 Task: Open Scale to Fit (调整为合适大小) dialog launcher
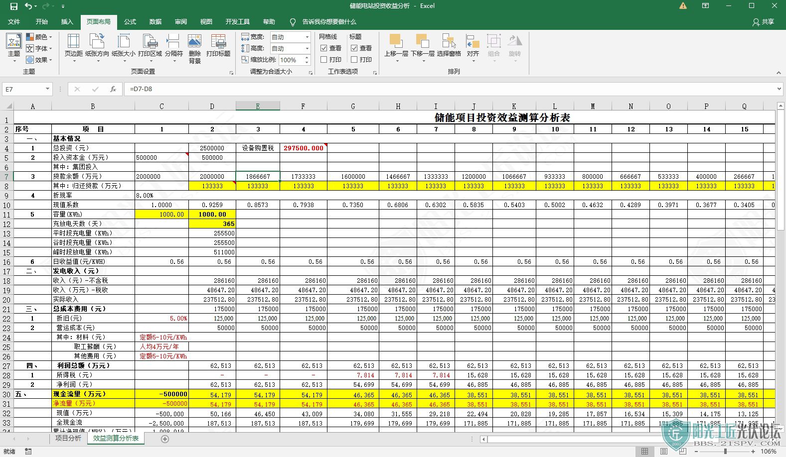point(311,73)
